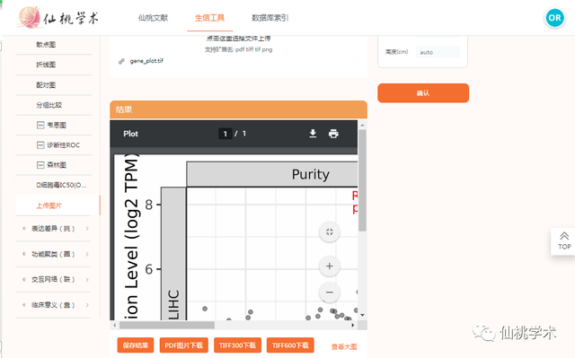Click the 保存结果 button
The image size is (575, 358).
point(136,345)
